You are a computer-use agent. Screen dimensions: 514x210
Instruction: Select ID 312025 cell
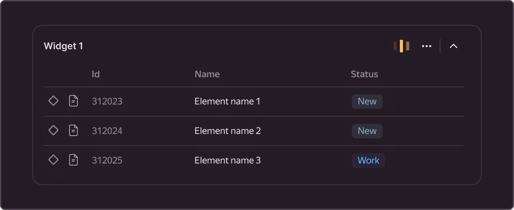coord(107,160)
